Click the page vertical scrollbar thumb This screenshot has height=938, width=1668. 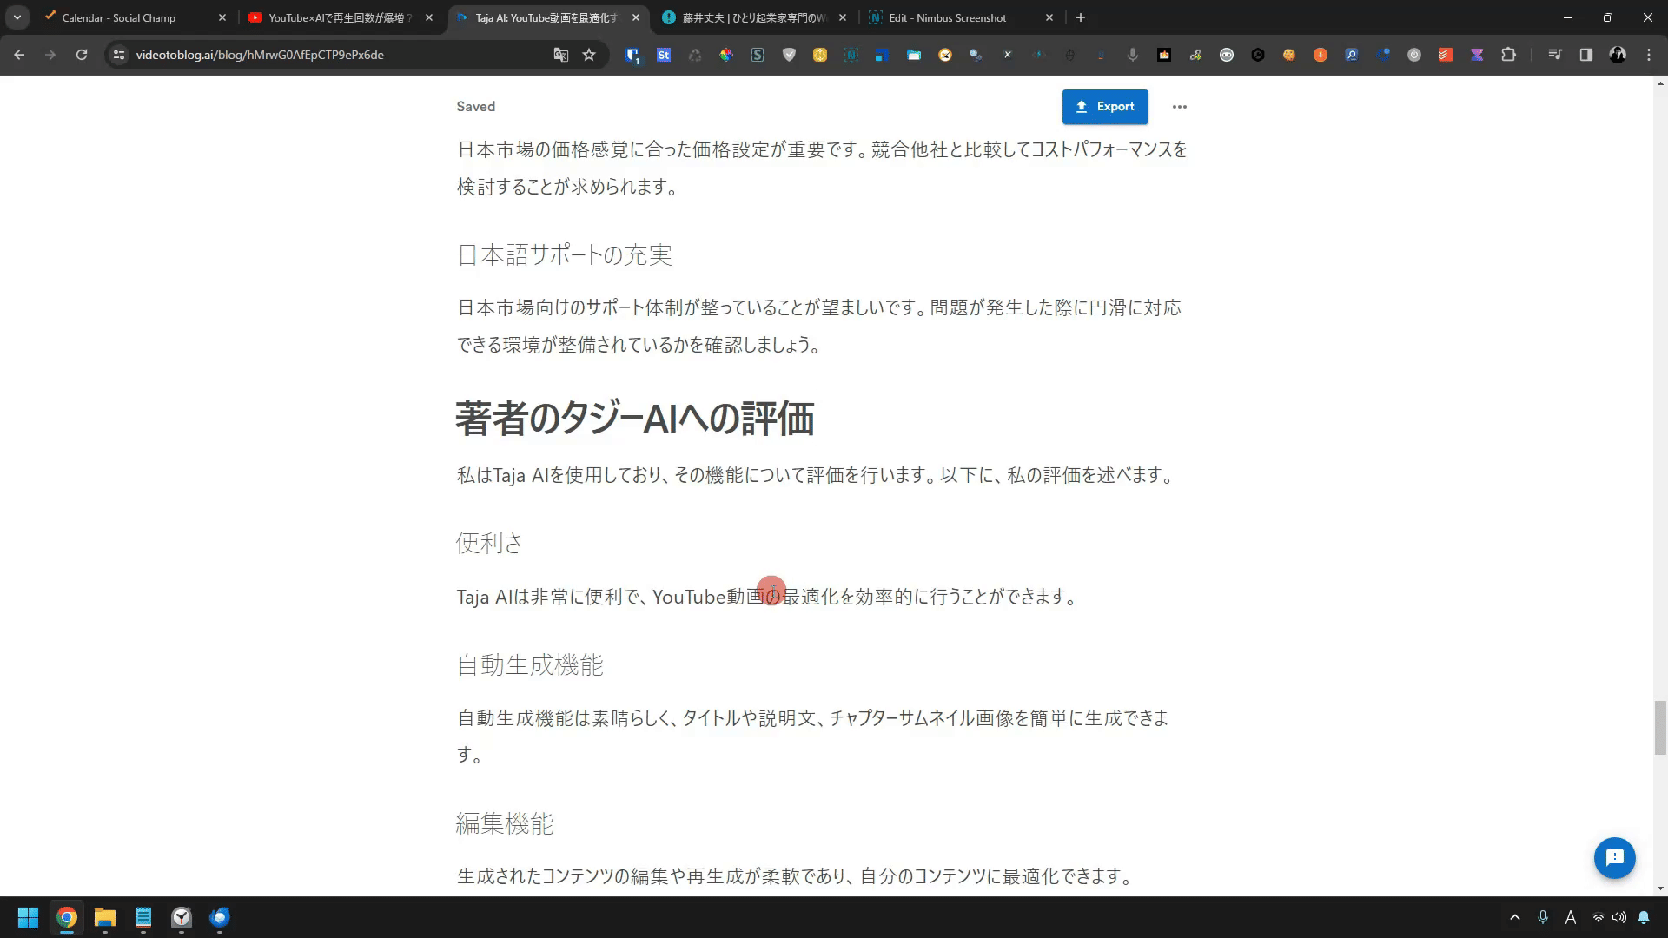(x=1660, y=728)
